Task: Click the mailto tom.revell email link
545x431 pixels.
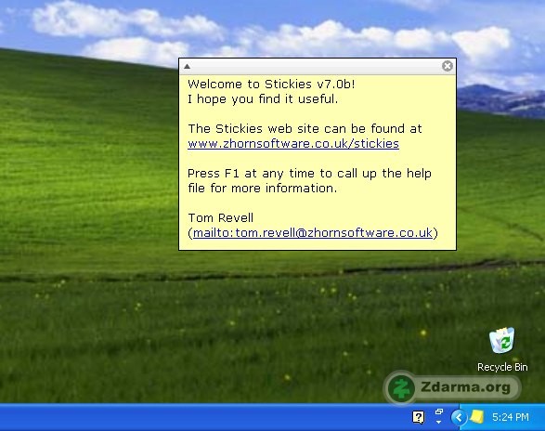Action: [x=313, y=233]
